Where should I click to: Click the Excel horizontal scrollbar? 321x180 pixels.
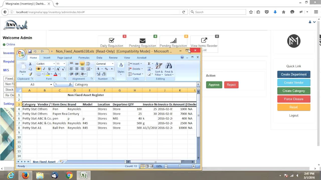click(160, 162)
